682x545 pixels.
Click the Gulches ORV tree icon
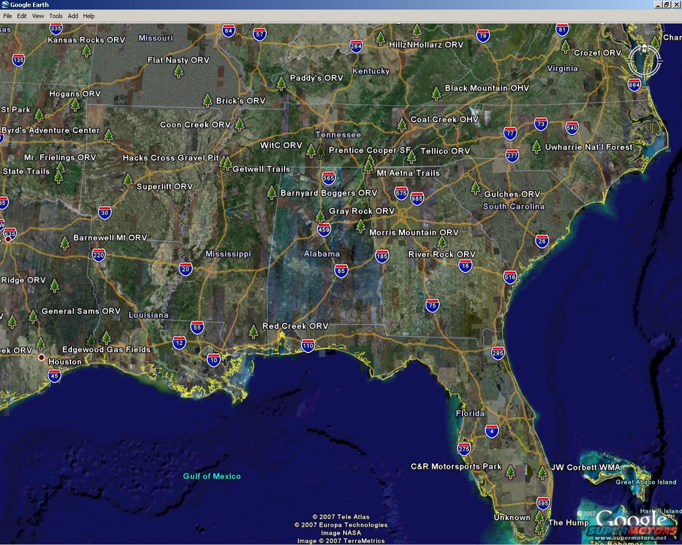pos(475,188)
